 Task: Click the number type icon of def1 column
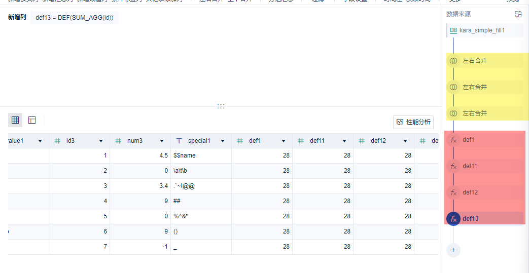pos(240,141)
